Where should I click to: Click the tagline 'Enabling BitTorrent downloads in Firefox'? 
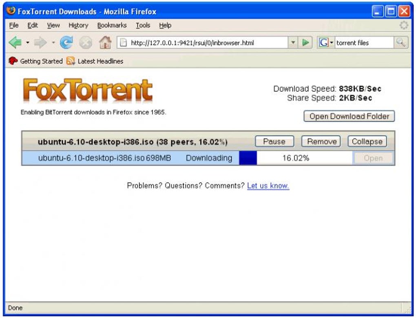click(x=76, y=112)
